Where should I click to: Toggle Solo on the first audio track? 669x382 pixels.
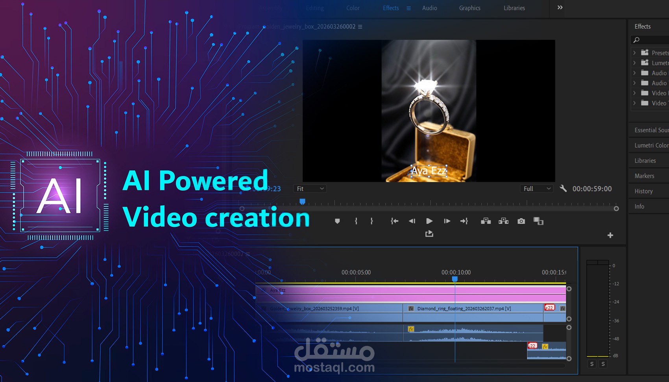[592, 364]
